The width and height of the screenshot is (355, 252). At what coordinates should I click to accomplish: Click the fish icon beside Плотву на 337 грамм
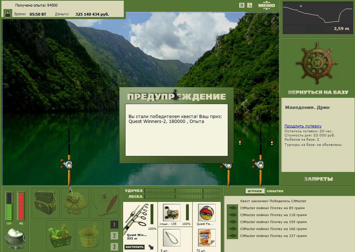232,236
